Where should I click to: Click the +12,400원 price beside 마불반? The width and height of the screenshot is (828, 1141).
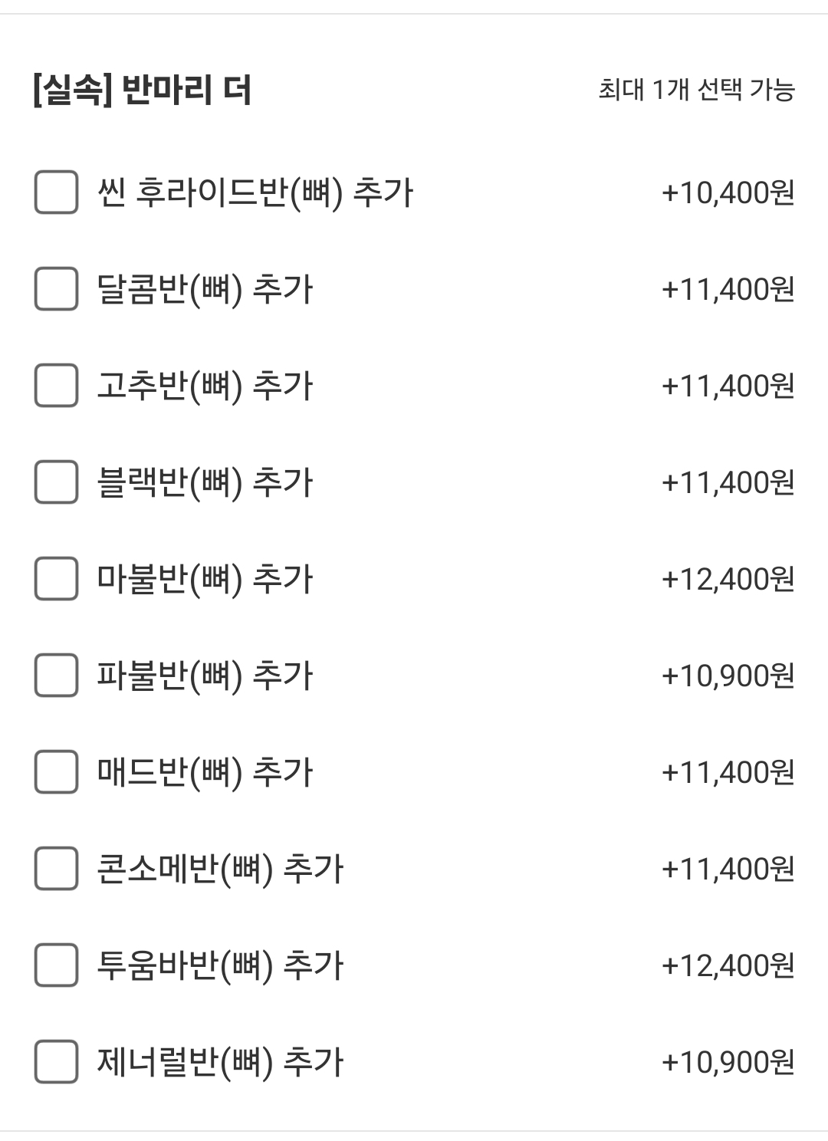(x=728, y=579)
